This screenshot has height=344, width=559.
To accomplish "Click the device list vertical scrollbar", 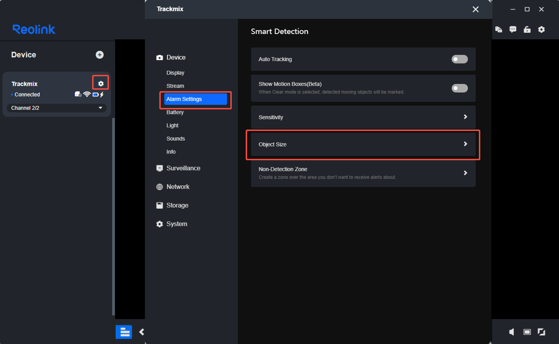I will pos(113,216).
